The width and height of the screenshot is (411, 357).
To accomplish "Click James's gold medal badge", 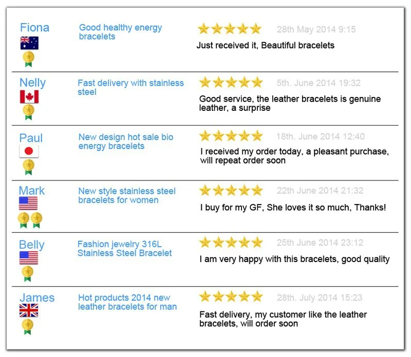I will click(28, 326).
